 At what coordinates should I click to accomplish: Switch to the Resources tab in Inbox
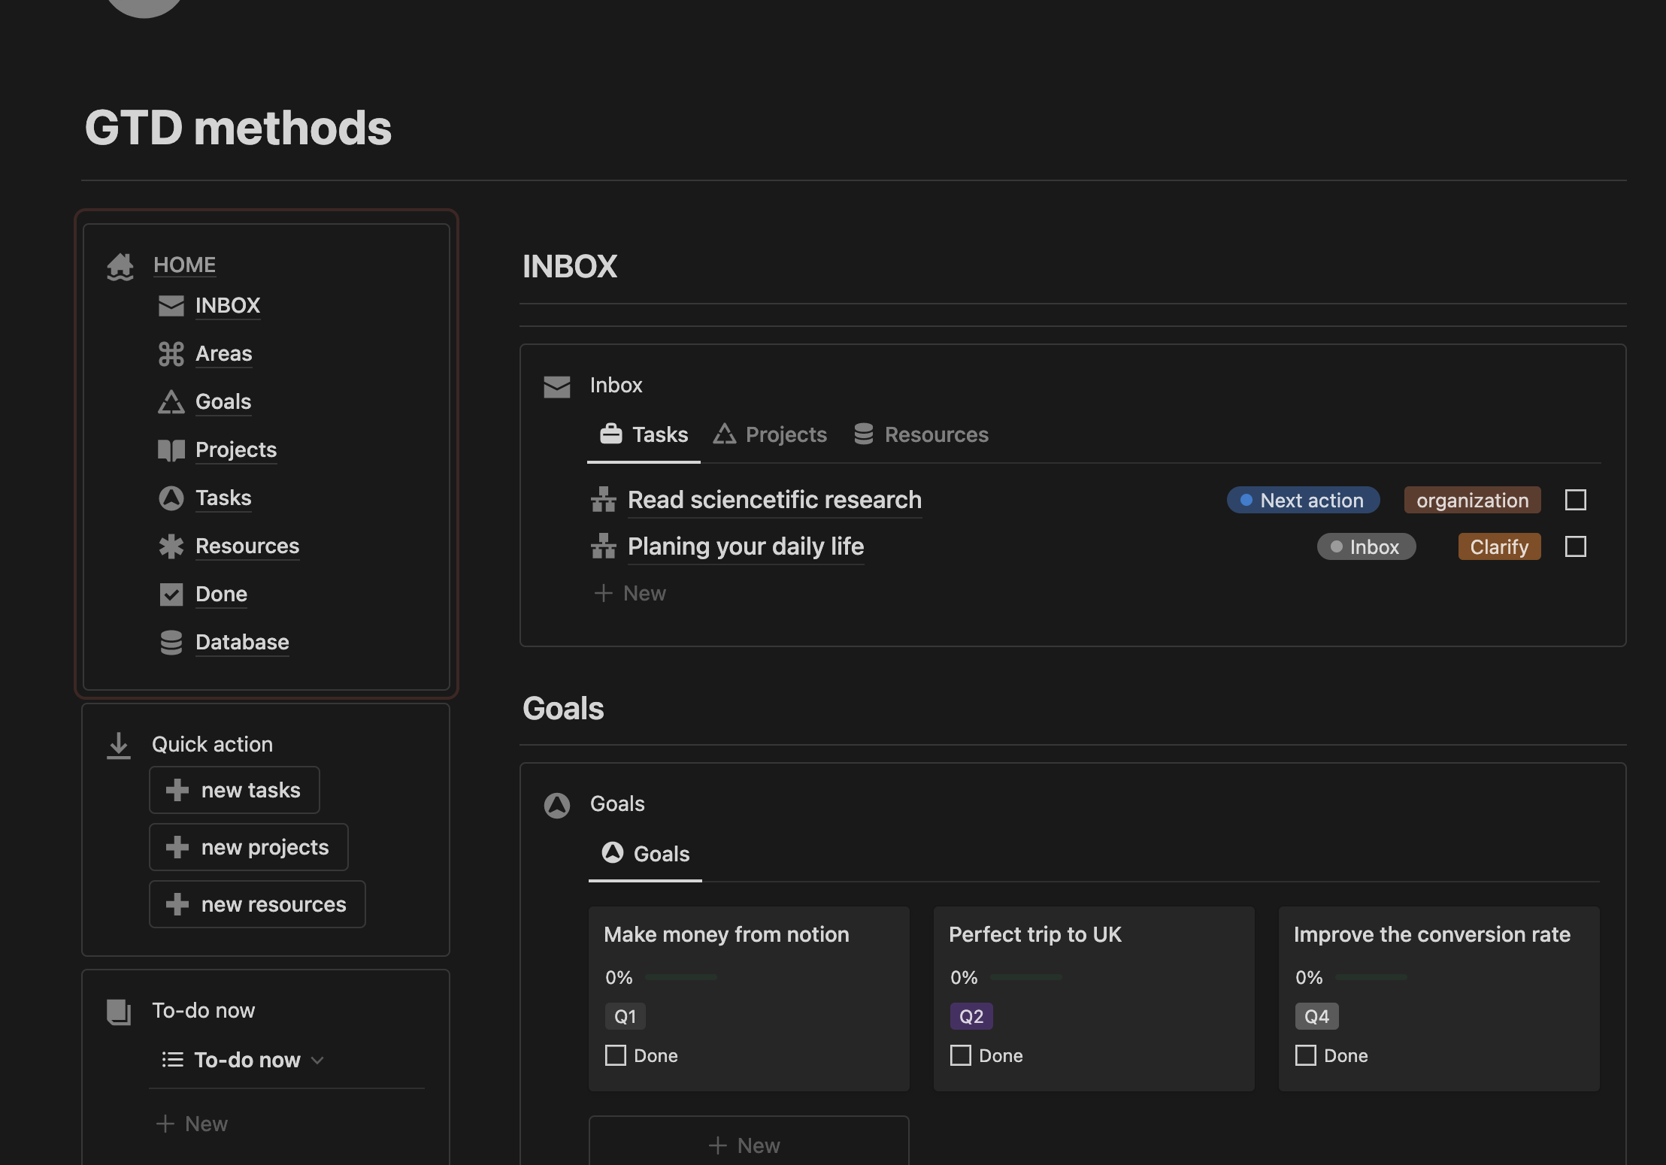[x=921, y=434]
